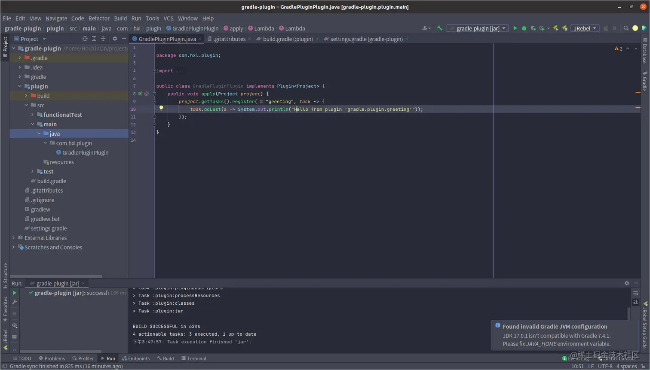Image resolution: width=650 pixels, height=370 pixels.
Task: Hide the Run tool window
Action: [636, 283]
